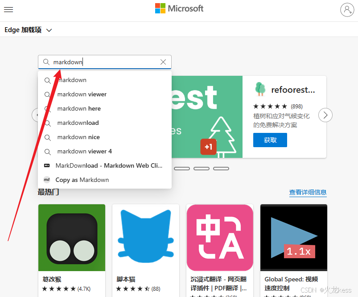Select 'markdown nice' suggestion
This screenshot has height=297, width=358.
pos(105,137)
